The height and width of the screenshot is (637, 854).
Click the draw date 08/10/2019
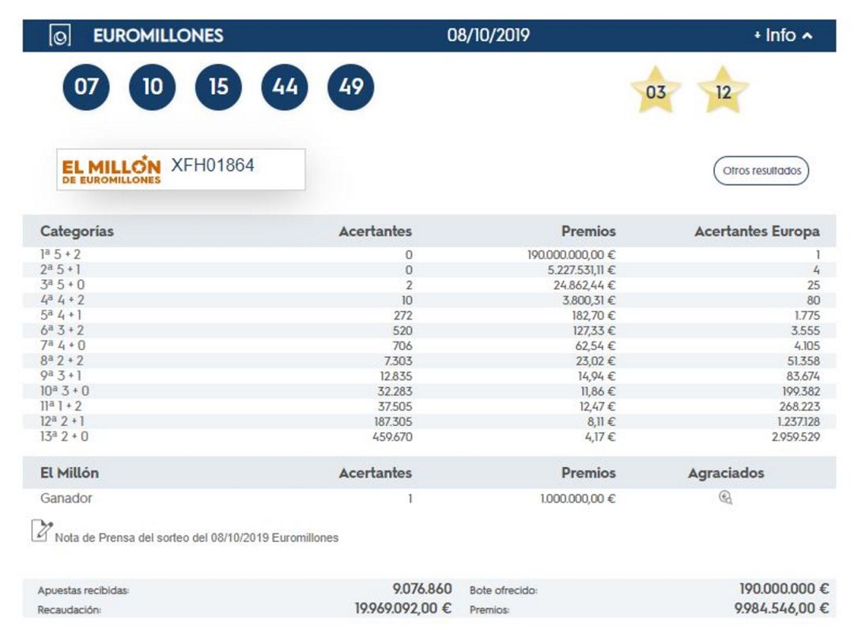pyautogui.click(x=488, y=36)
